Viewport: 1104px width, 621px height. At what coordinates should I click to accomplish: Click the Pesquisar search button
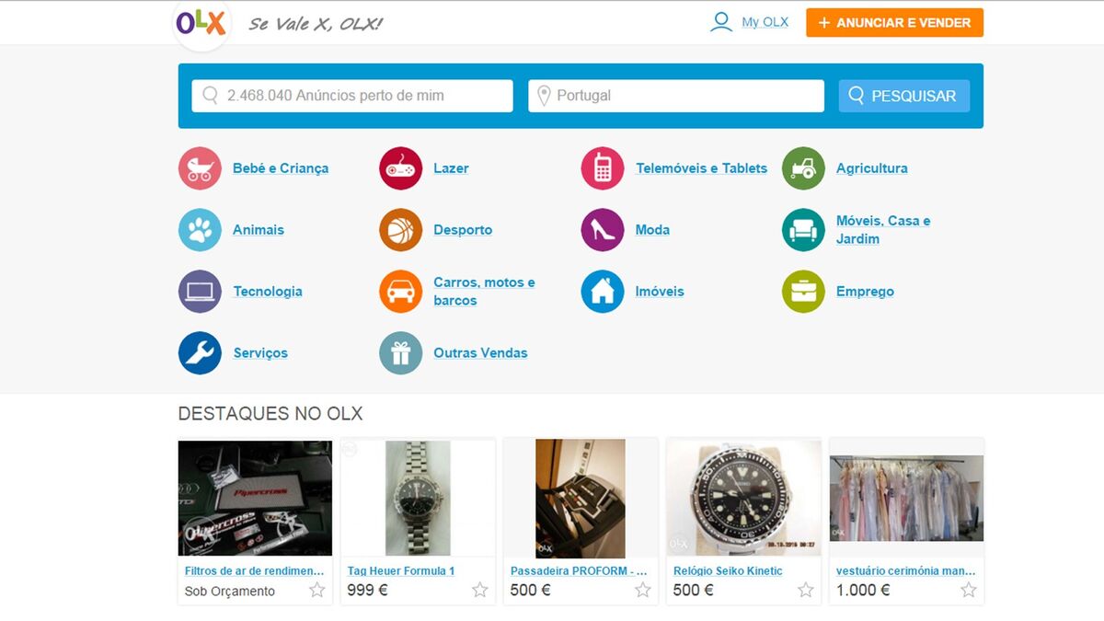(903, 96)
